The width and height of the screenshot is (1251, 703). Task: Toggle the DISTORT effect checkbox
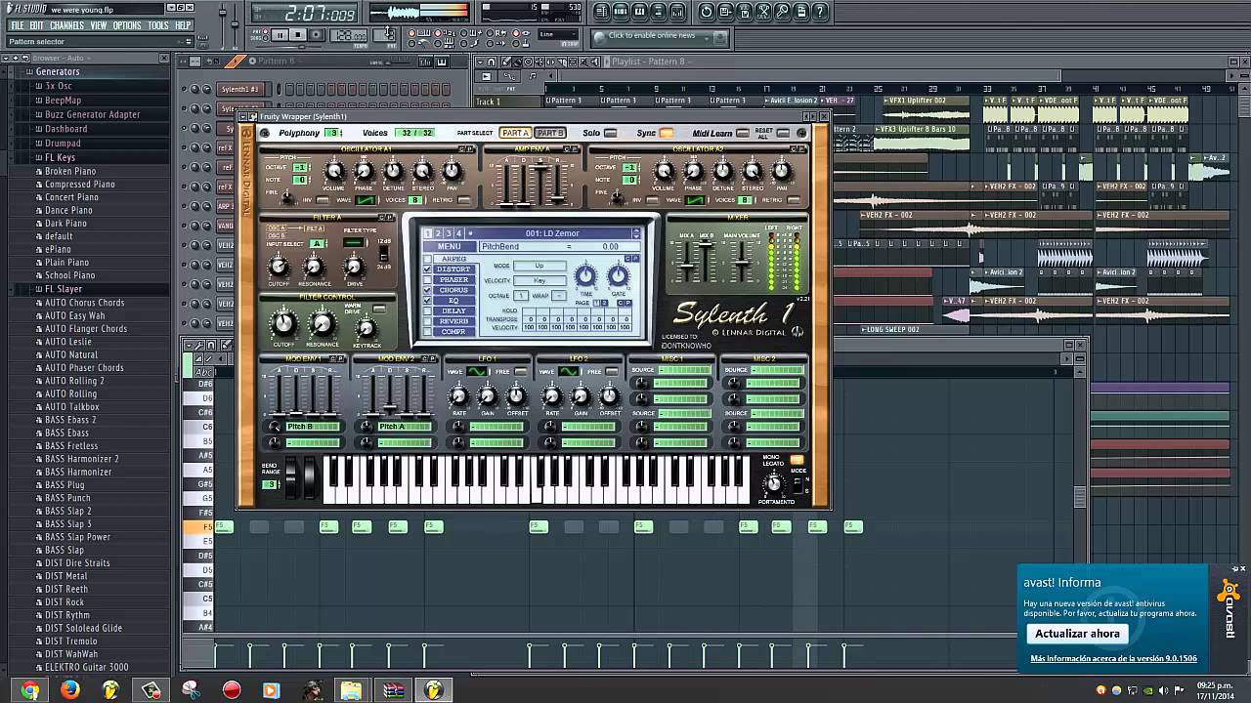[427, 269]
